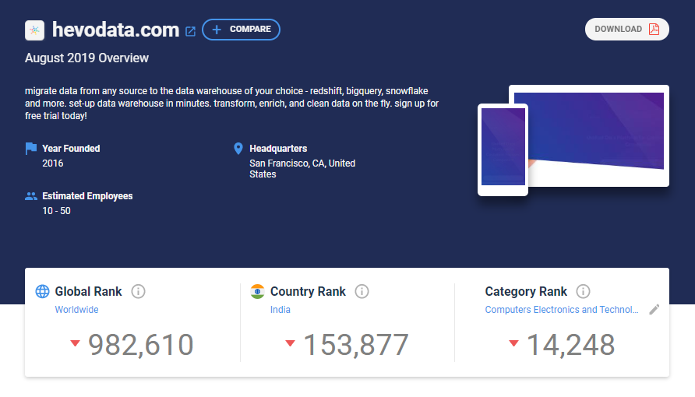695x397 pixels.
Task: Click the Global Rank heading
Action: click(x=88, y=291)
